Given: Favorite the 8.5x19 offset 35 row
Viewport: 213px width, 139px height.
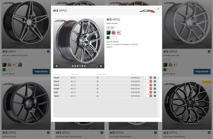Looking at the screenshot, I should pos(151,78).
